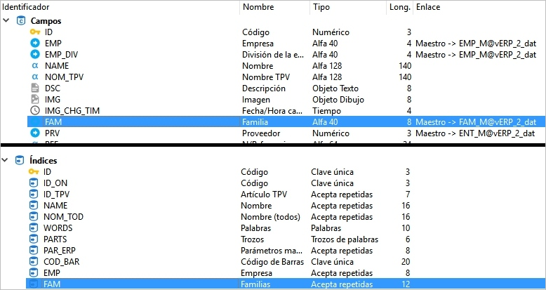Collapse the Índices tree node
This screenshot has width=546, height=290.
(x=6, y=161)
